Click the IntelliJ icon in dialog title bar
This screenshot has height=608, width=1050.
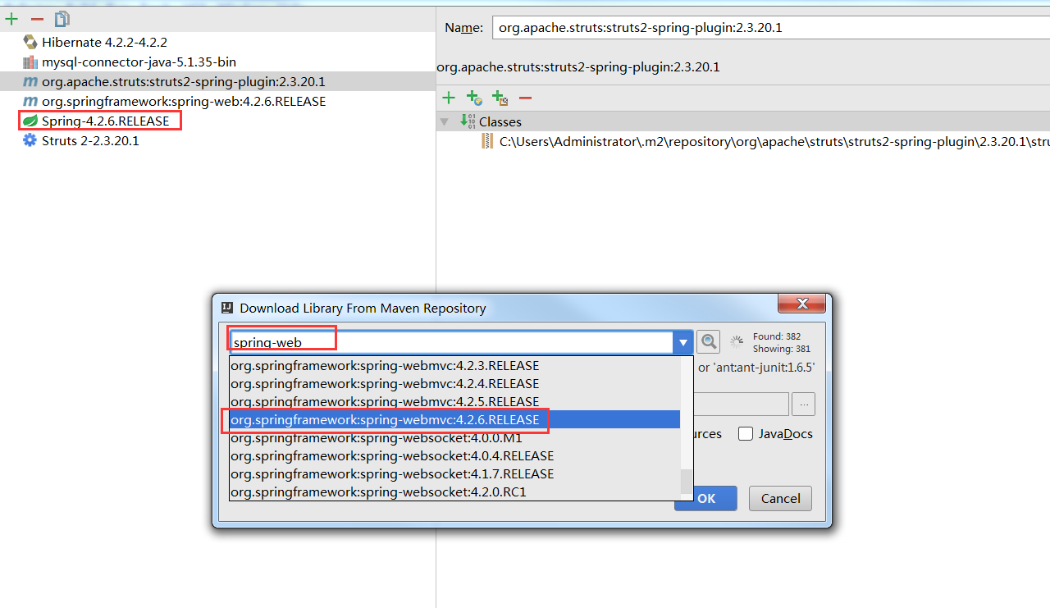[227, 308]
